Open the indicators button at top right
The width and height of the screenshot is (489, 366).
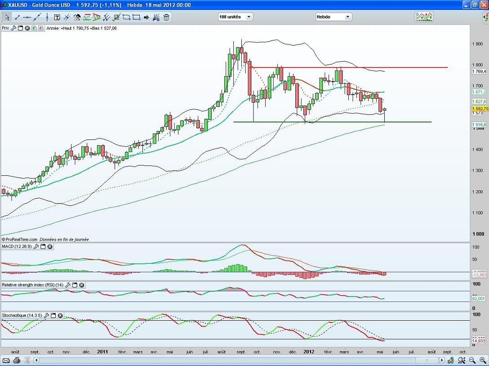coord(424,17)
